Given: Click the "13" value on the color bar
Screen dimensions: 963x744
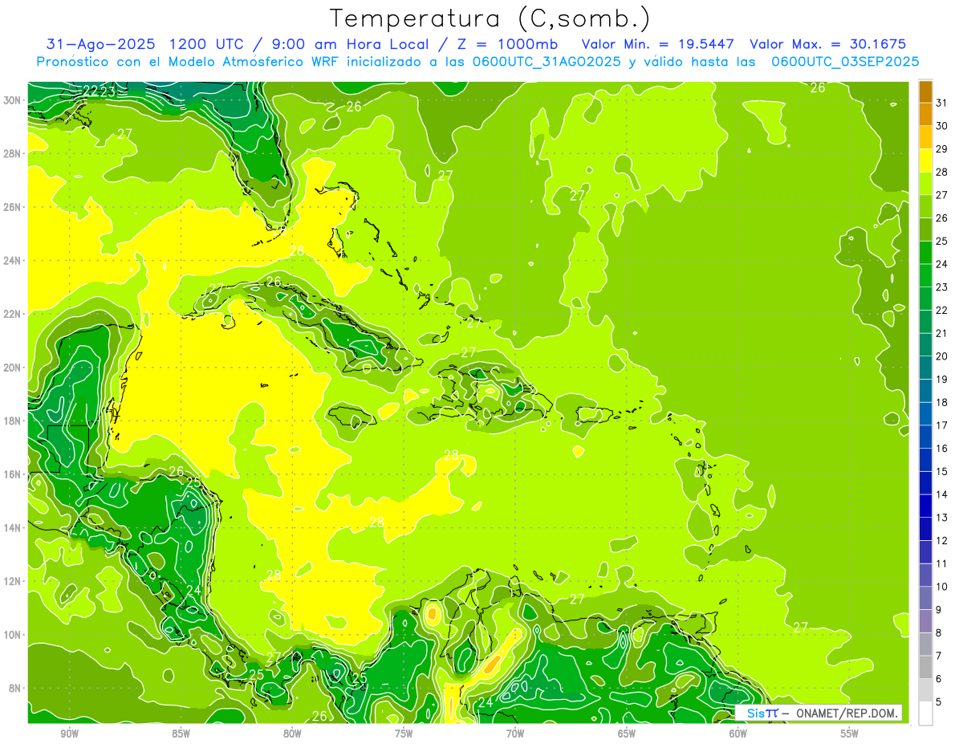Looking at the screenshot, I should 942,518.
